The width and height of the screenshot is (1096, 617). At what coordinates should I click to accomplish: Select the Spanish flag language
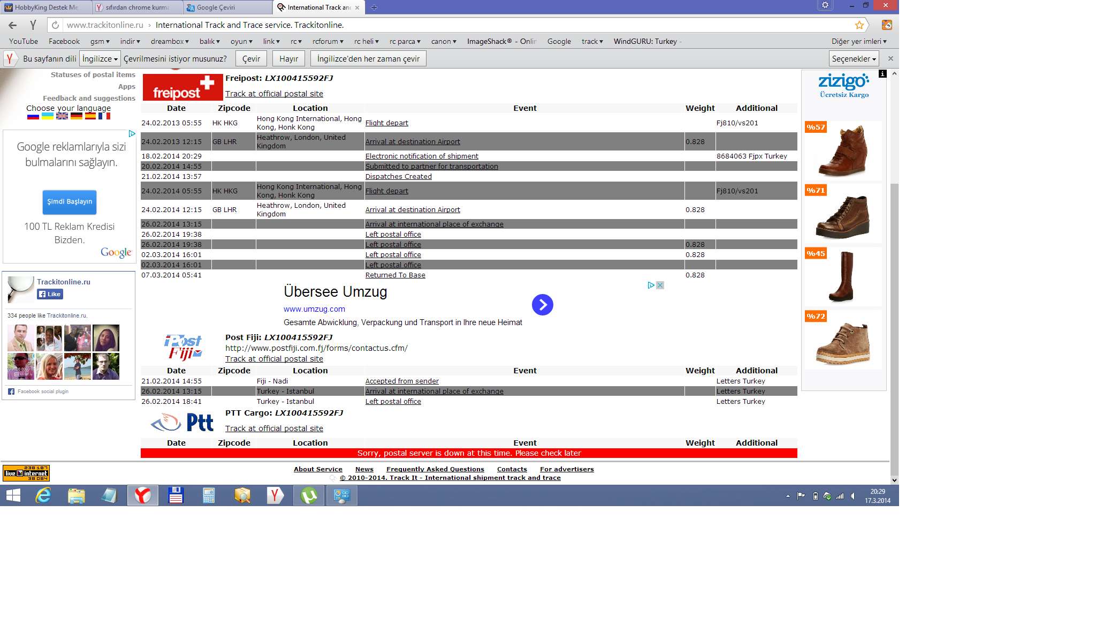tap(90, 116)
